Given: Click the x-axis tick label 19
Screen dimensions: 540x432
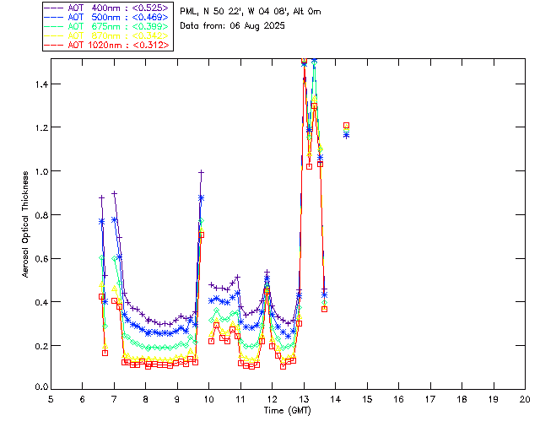Looking at the screenshot, I should [x=494, y=399].
